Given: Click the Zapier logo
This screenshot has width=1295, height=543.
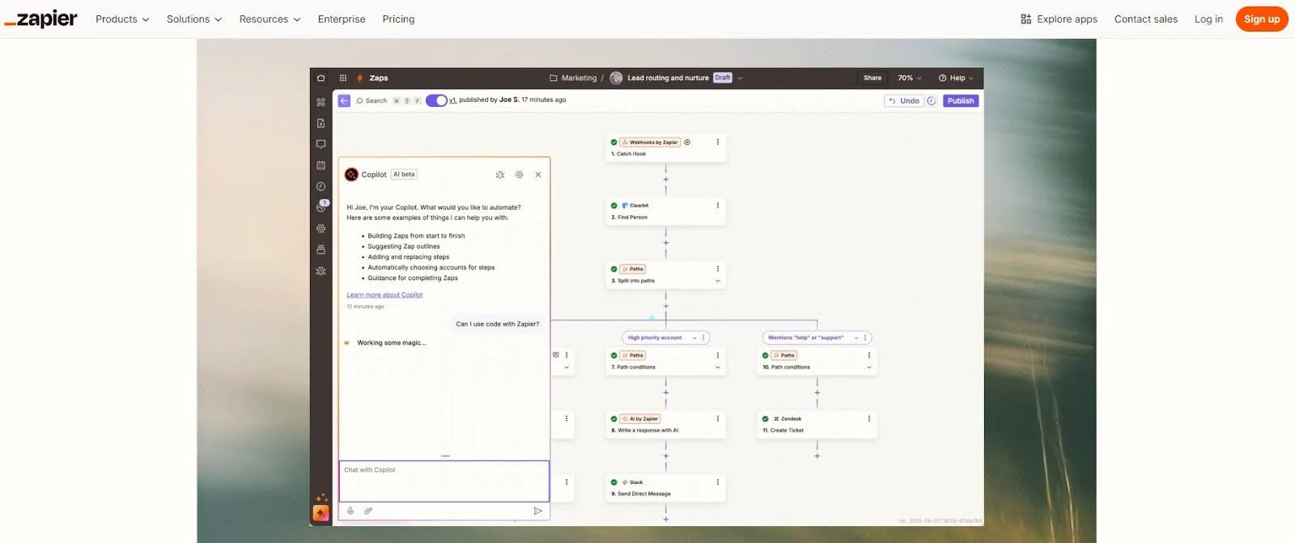Looking at the screenshot, I should 40,19.
